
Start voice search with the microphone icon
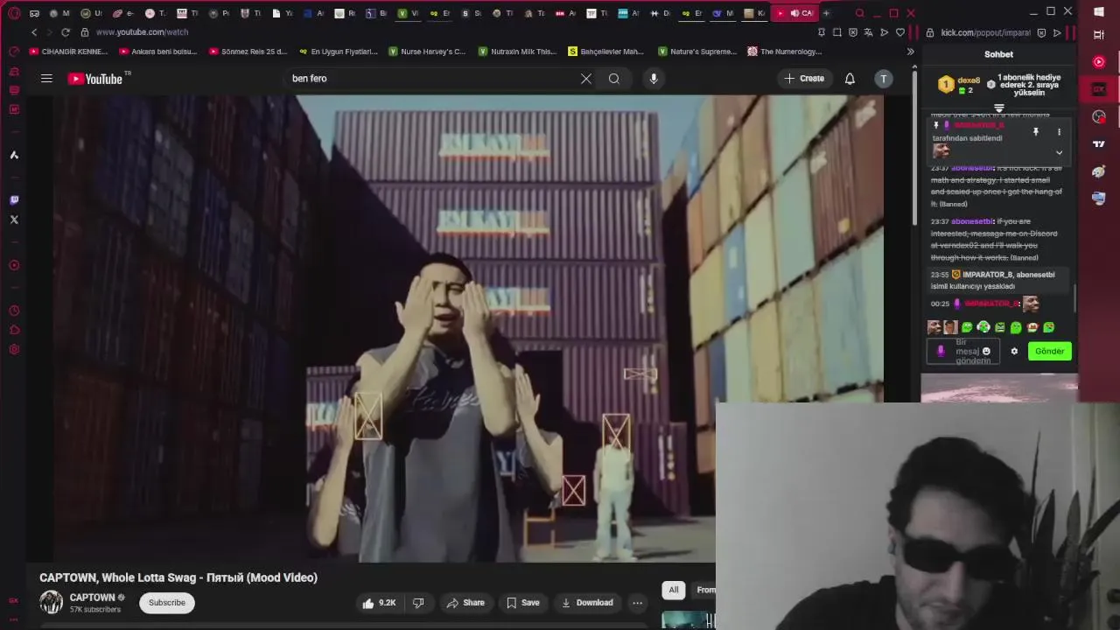pos(654,79)
